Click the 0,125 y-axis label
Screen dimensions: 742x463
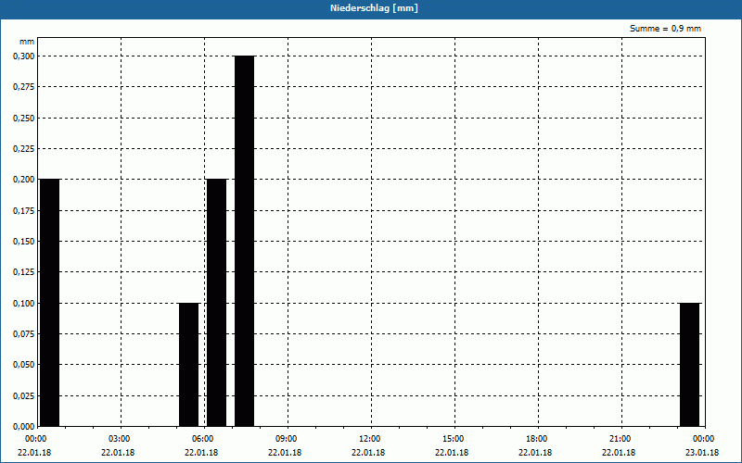(24, 272)
